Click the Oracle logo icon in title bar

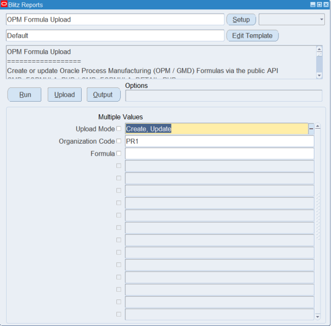pyautogui.click(x=4, y=4)
